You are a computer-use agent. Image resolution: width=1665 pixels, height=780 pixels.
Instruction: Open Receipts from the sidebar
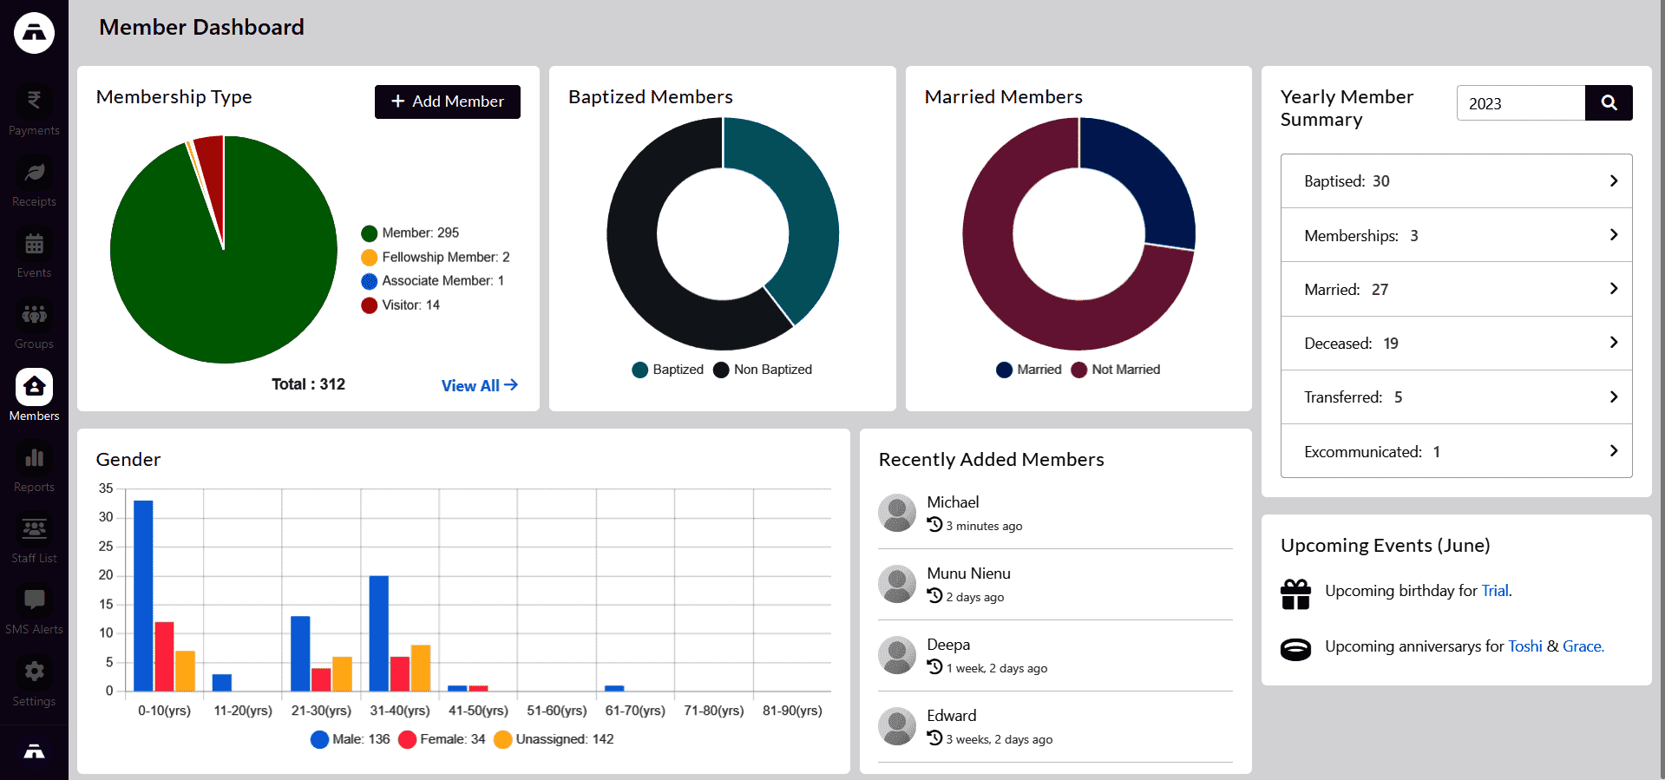coord(34,173)
